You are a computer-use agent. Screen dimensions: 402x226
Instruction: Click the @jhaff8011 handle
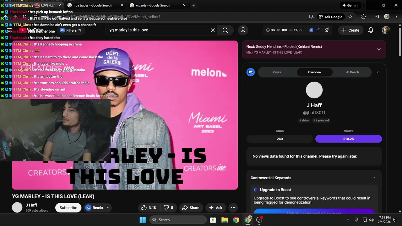pyautogui.click(x=314, y=113)
